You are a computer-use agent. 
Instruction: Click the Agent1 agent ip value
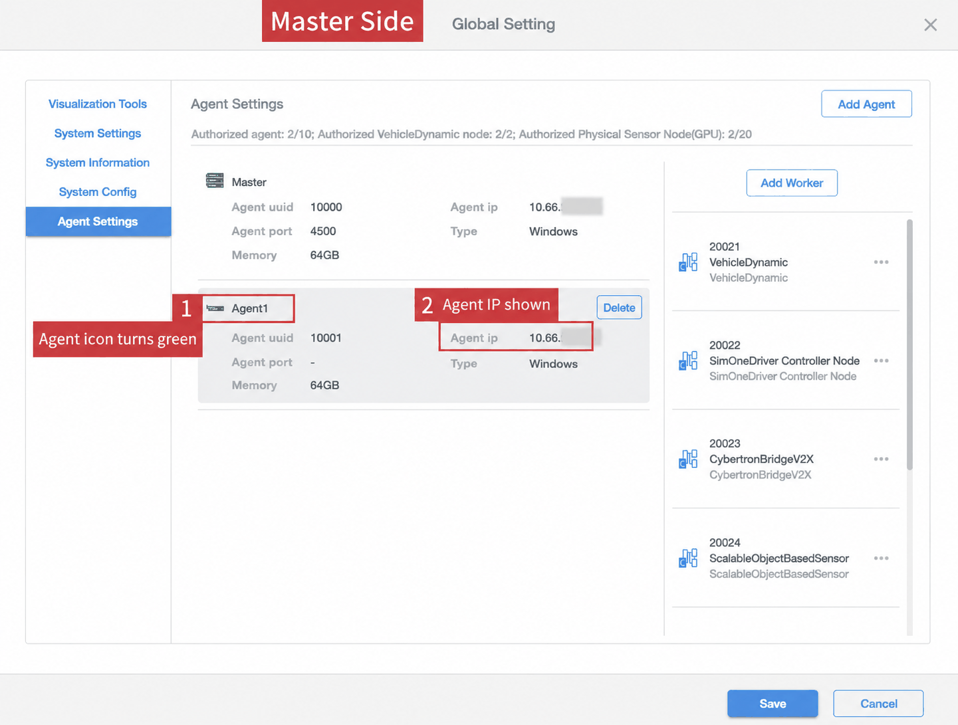point(565,338)
